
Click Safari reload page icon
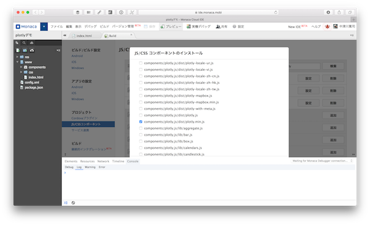tap(276, 12)
